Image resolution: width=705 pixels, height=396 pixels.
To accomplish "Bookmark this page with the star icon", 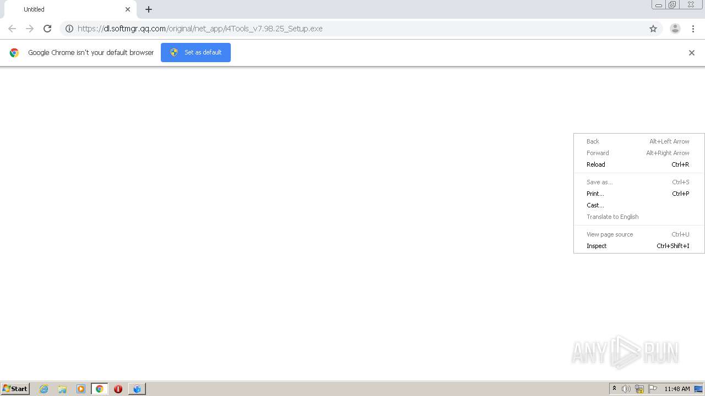I will tap(653, 29).
